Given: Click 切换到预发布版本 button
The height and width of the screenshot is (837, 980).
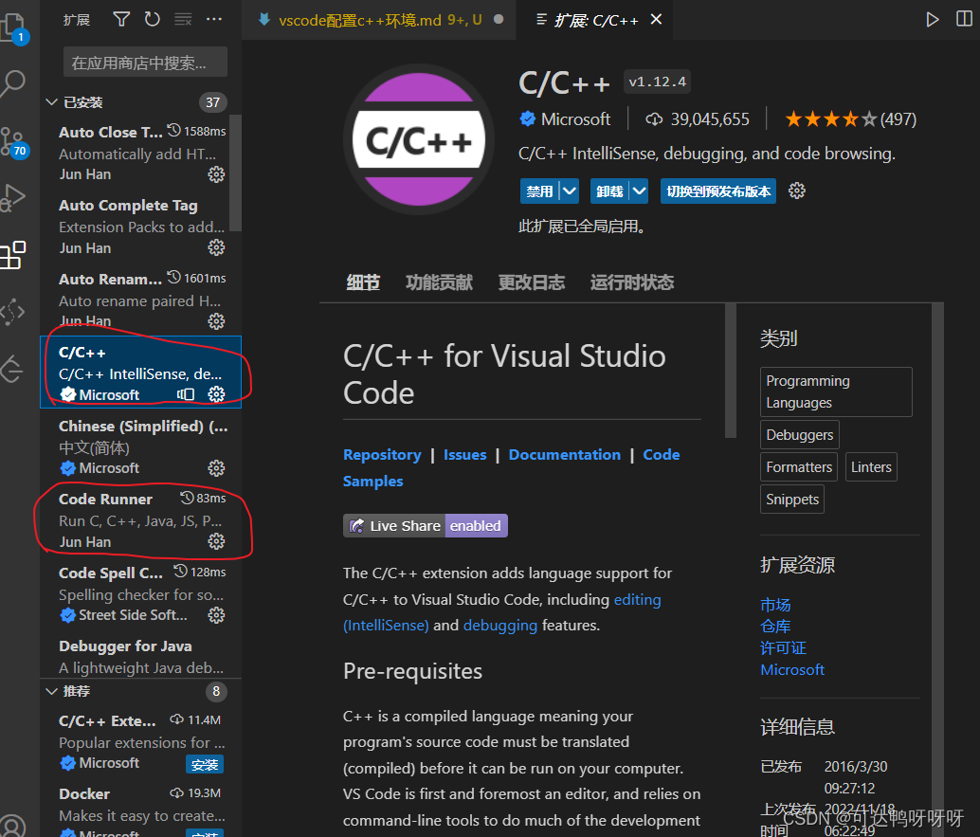Looking at the screenshot, I should click(718, 191).
